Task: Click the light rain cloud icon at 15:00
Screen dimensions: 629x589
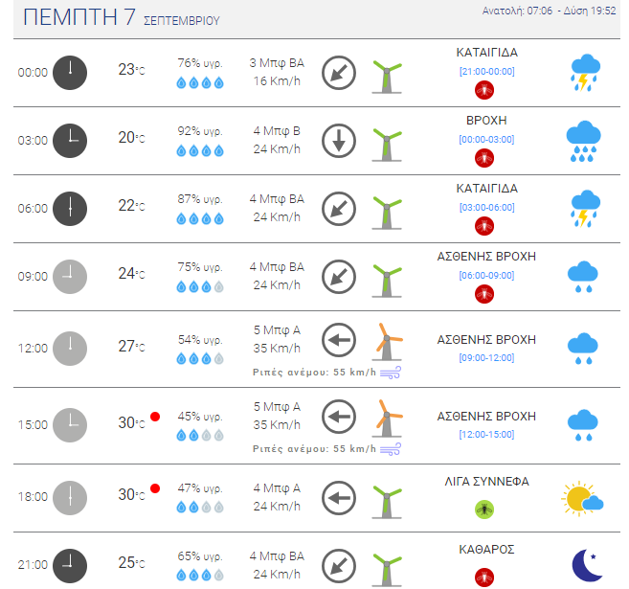Action: click(x=583, y=425)
